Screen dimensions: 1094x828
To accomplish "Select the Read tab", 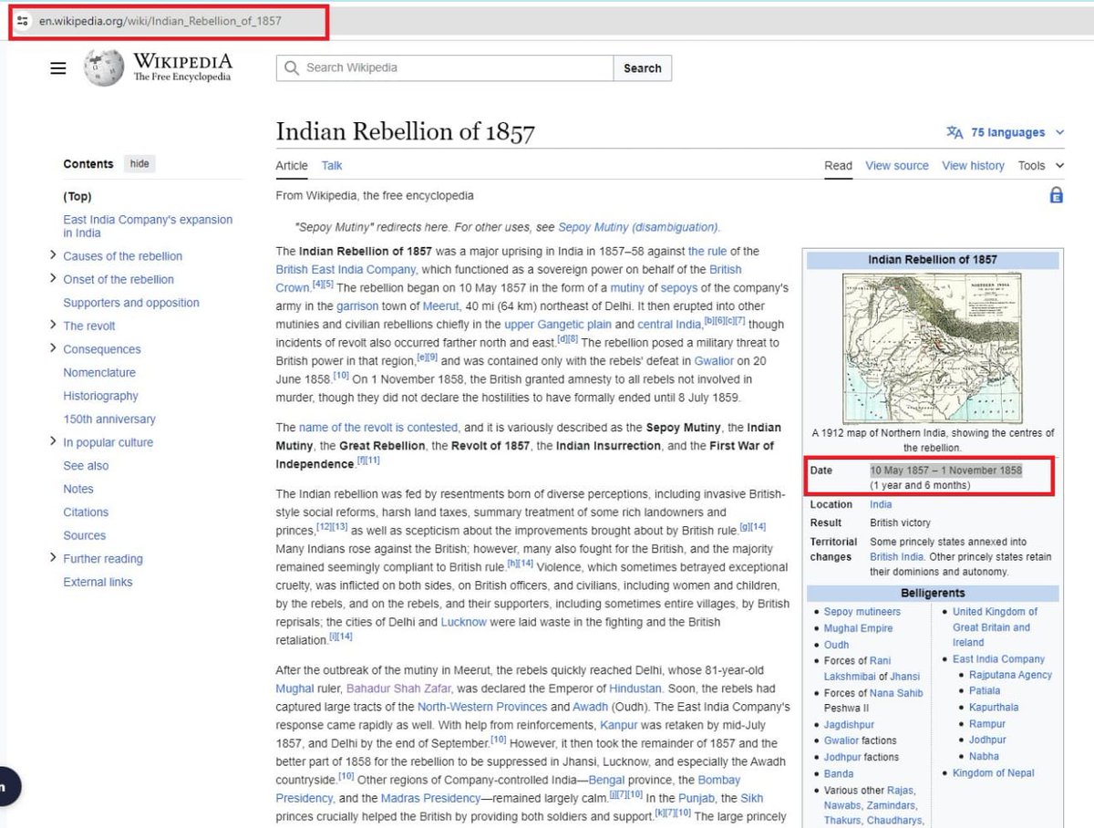I will 838,165.
